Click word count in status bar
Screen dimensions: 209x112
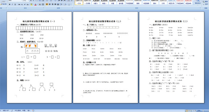(6, 111)
